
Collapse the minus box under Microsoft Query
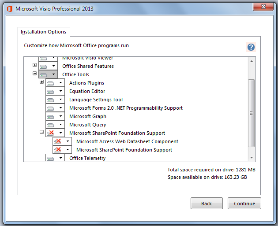pyautogui.click(x=41, y=132)
